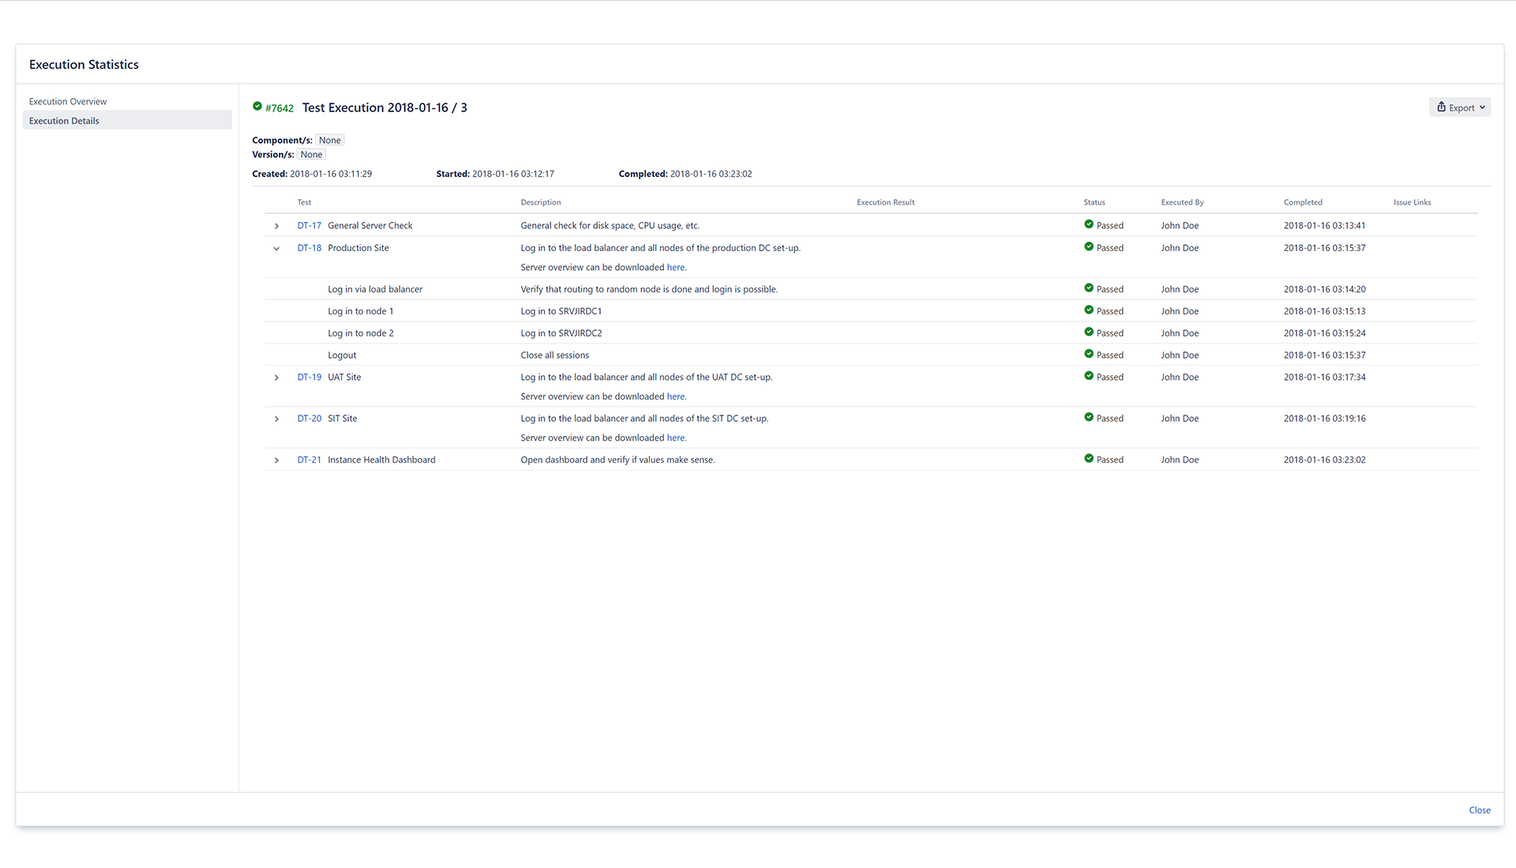Download the Production Site server overview via here link
Image resolution: width=1516 pixels, height=868 pixels.
click(x=676, y=267)
